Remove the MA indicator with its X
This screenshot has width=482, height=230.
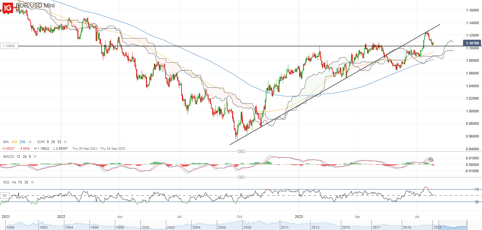[x=30, y=142]
